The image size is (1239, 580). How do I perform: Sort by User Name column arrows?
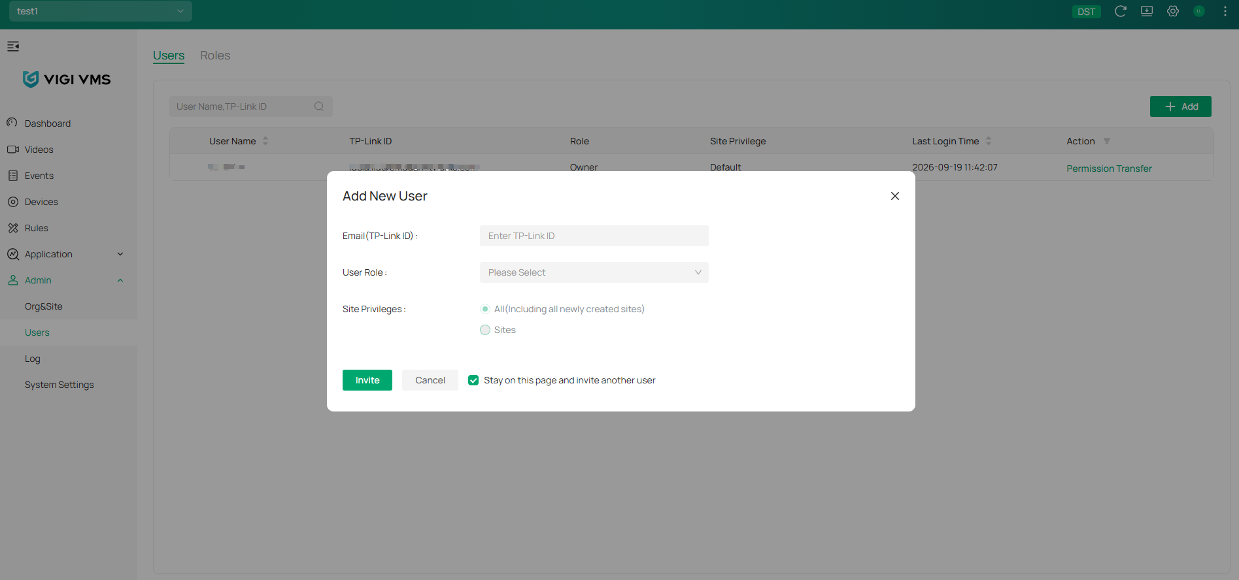(265, 141)
